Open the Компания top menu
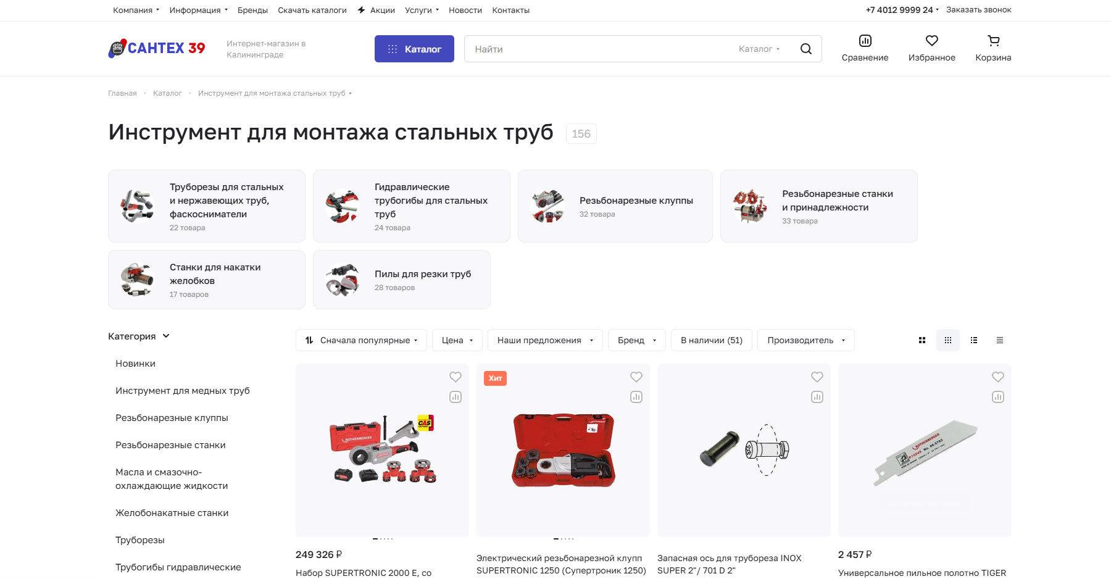 (136, 10)
